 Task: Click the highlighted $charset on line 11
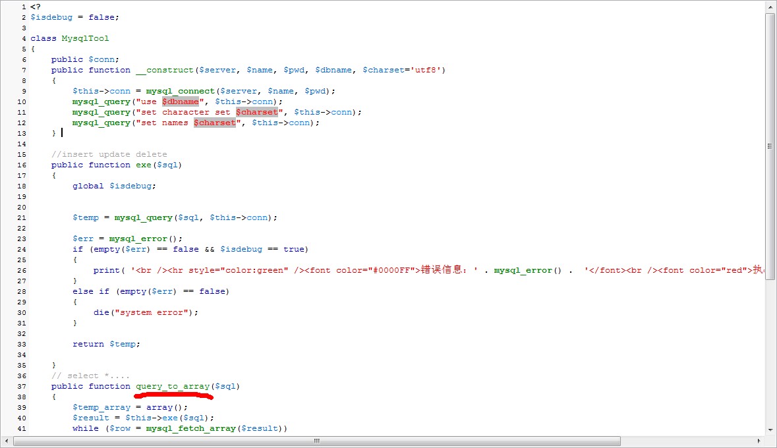pos(257,112)
